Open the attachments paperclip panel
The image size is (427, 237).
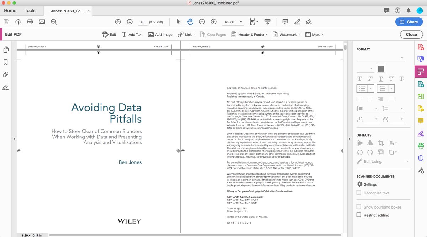(6, 75)
